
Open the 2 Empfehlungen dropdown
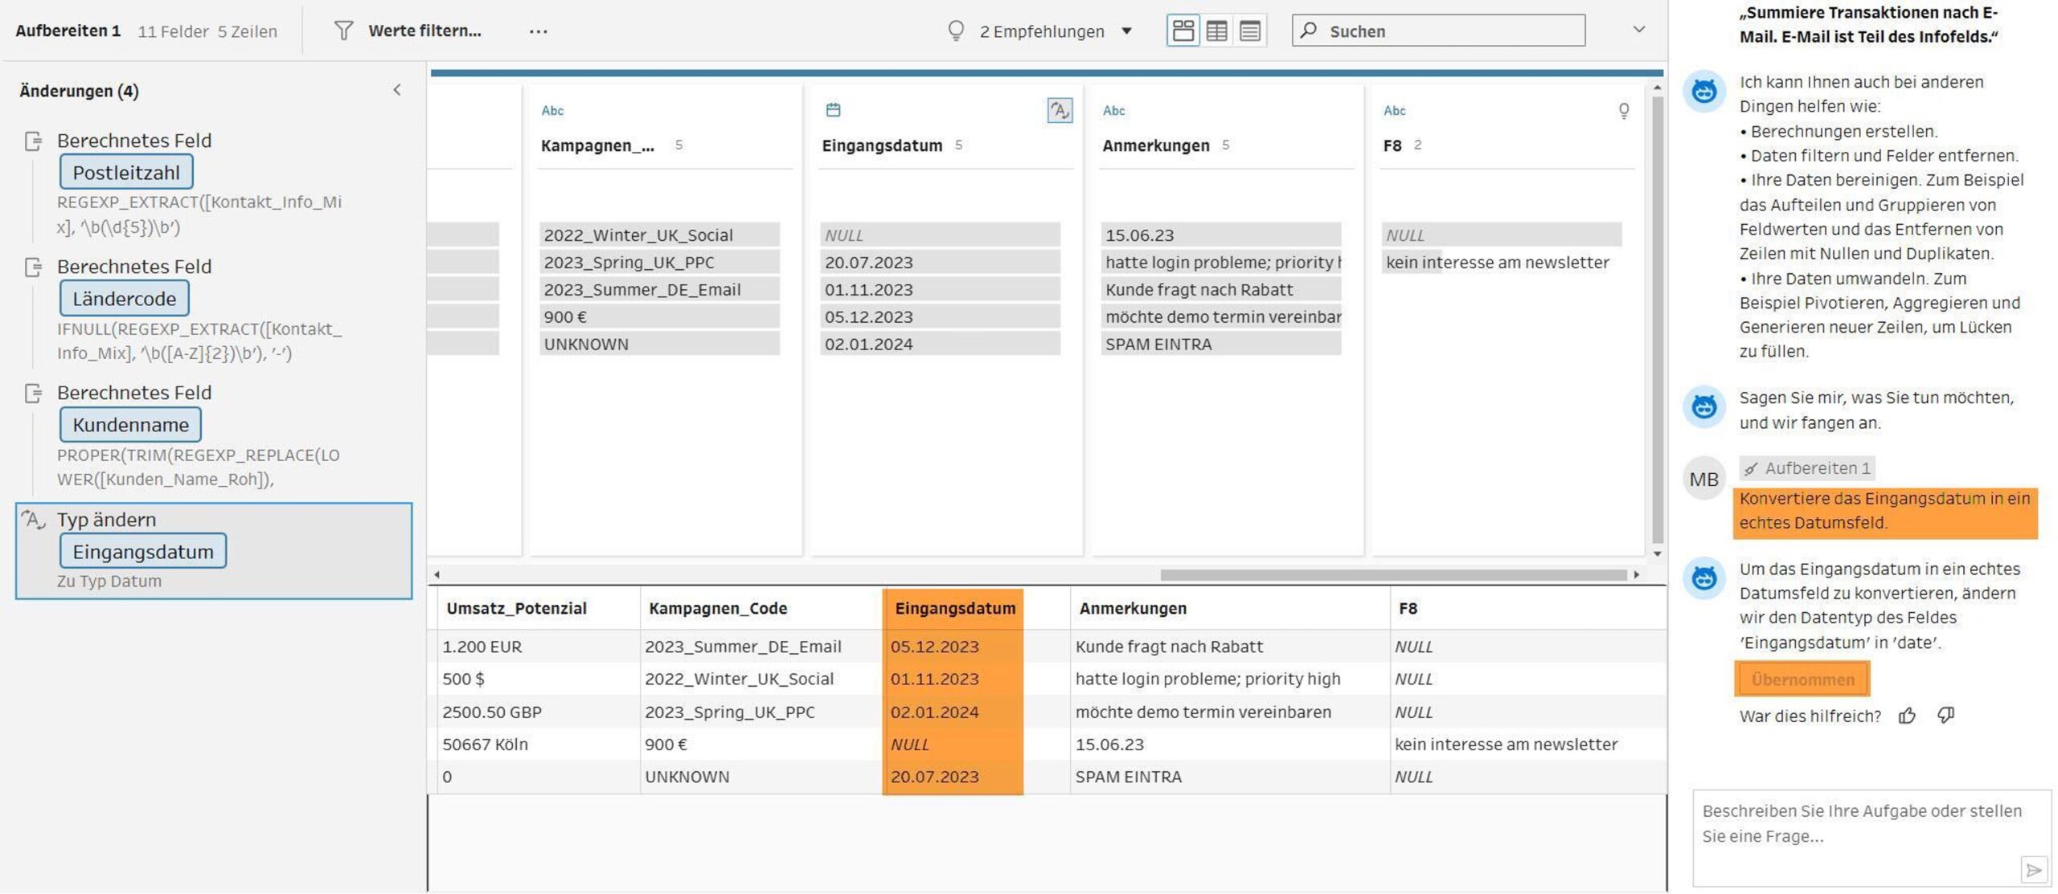[x=1126, y=31]
